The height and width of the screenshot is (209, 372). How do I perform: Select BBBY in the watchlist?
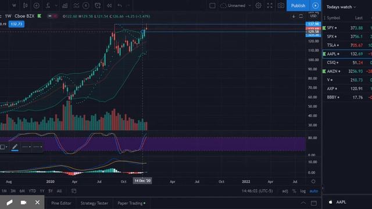coord(347,97)
